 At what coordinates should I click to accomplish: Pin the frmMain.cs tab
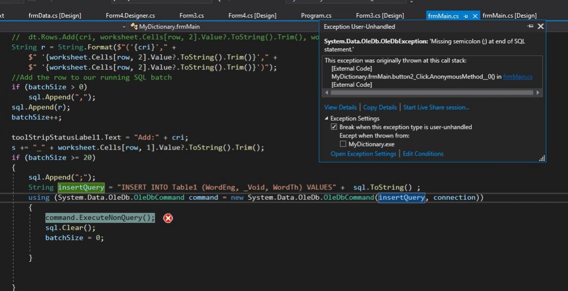466,16
